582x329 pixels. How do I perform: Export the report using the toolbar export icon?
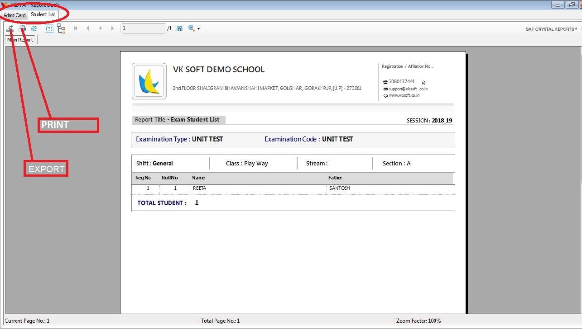coord(10,28)
